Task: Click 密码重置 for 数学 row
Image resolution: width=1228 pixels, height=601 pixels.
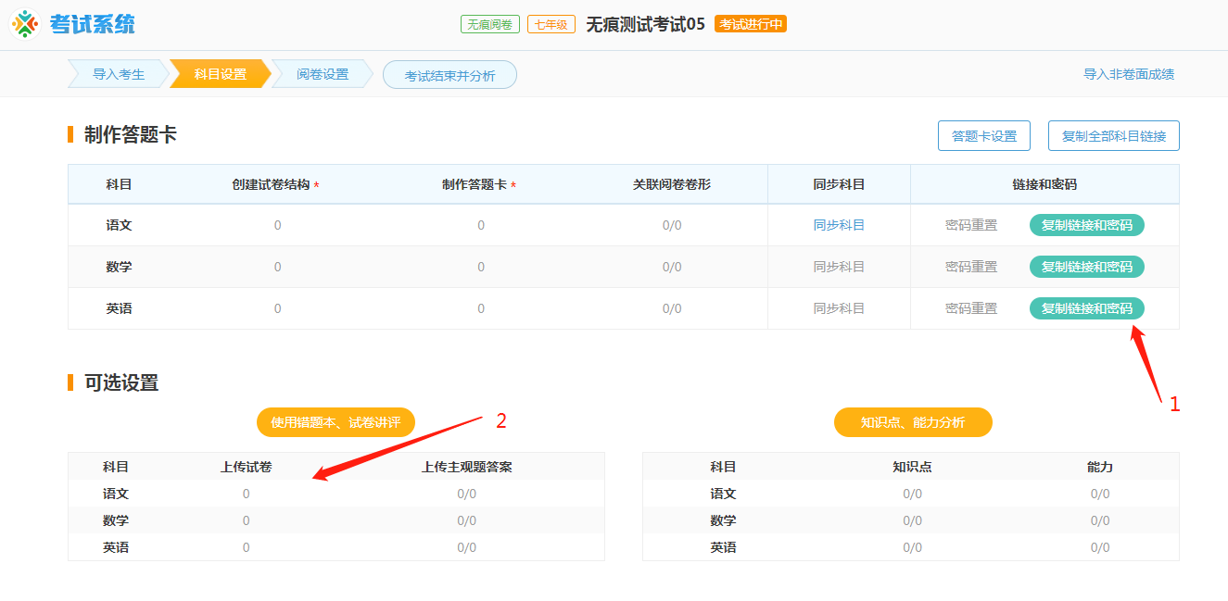Action: click(x=971, y=267)
